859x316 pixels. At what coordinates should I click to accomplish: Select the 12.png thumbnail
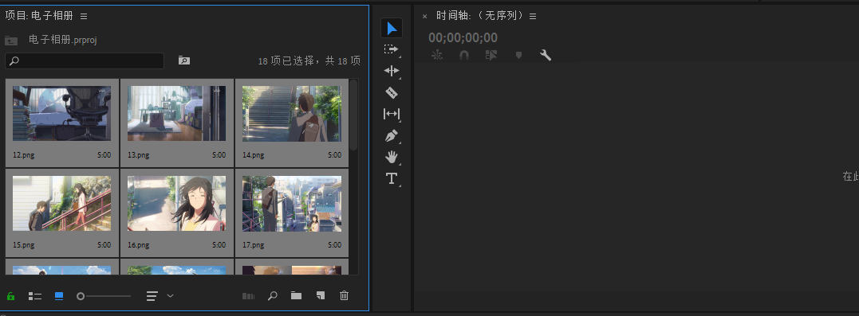pos(62,113)
